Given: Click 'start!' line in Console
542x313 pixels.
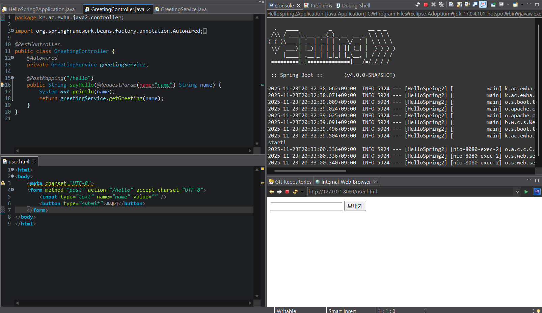Looking at the screenshot, I should (277, 143).
